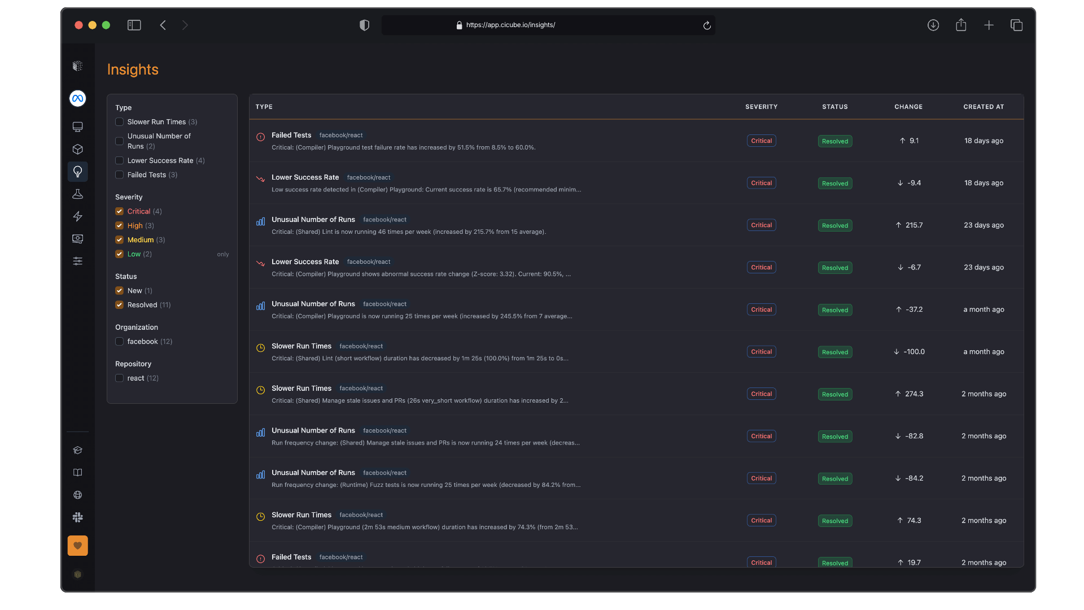Click the Meta organization logo icon

click(78, 98)
